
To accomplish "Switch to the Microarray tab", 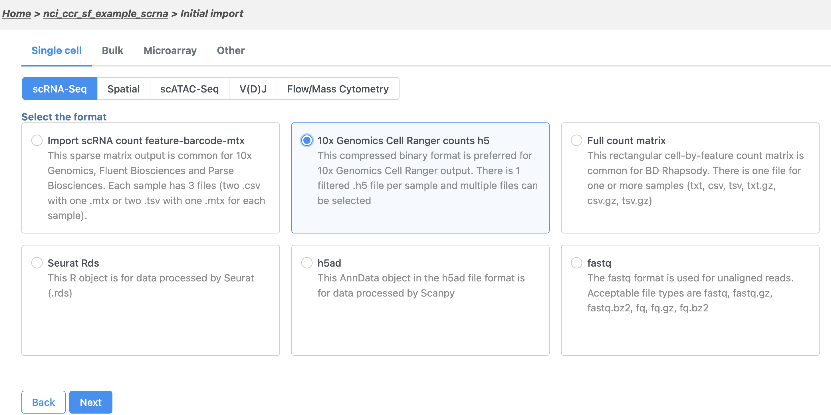I will 170,50.
